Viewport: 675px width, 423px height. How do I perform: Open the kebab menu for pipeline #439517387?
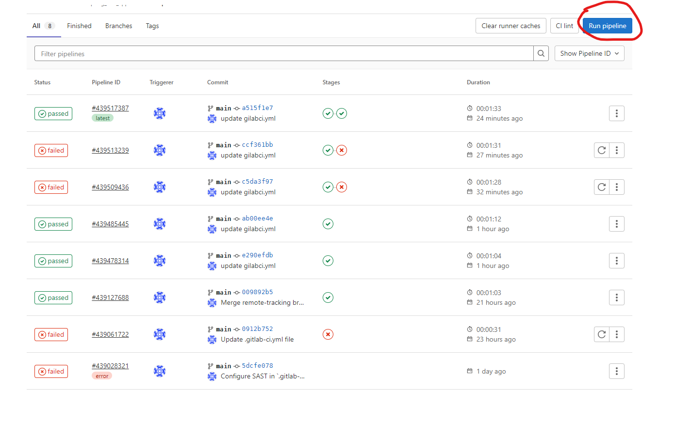(x=616, y=113)
